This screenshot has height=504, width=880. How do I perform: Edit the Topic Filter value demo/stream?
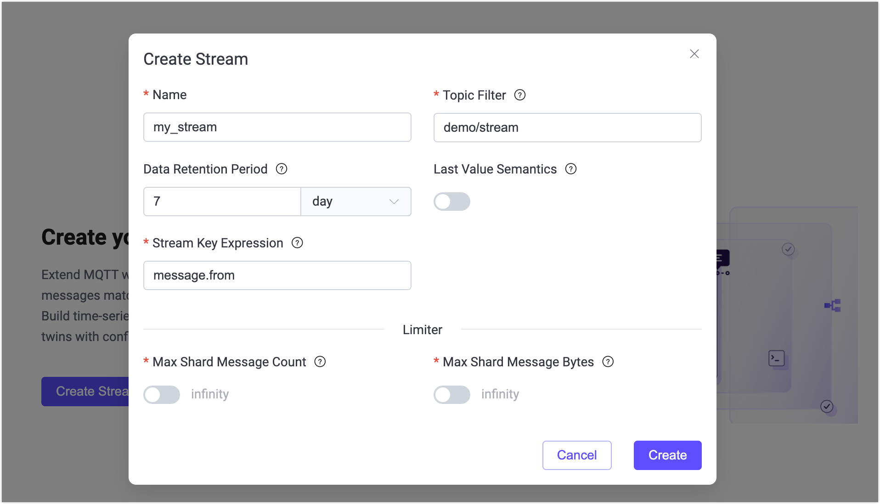[567, 127]
